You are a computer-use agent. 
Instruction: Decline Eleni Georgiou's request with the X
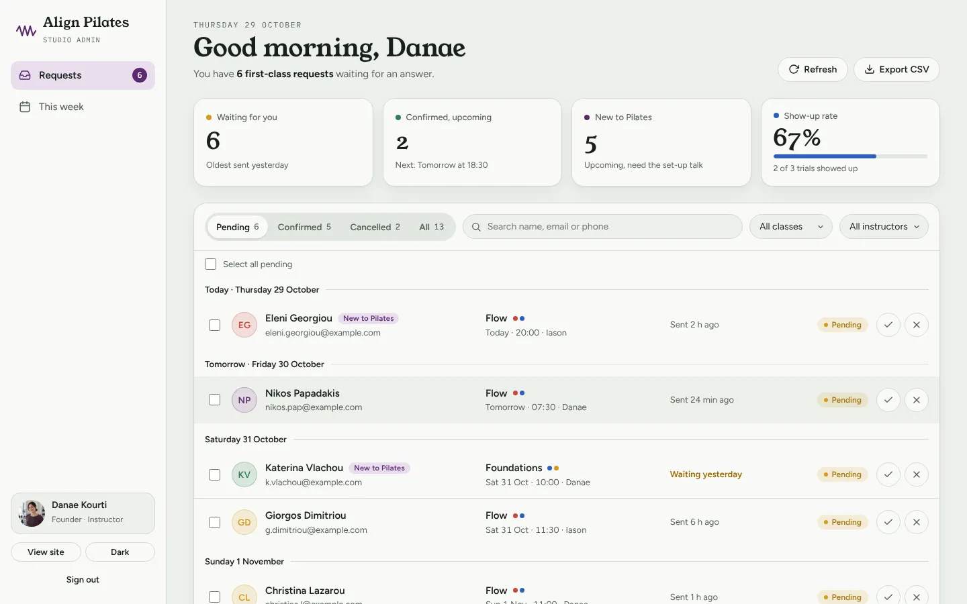pos(917,325)
